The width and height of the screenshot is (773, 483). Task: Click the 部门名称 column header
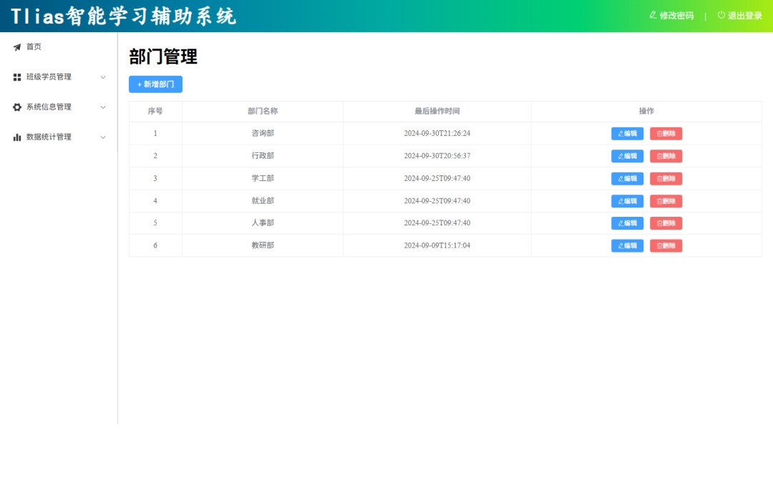[x=263, y=112]
